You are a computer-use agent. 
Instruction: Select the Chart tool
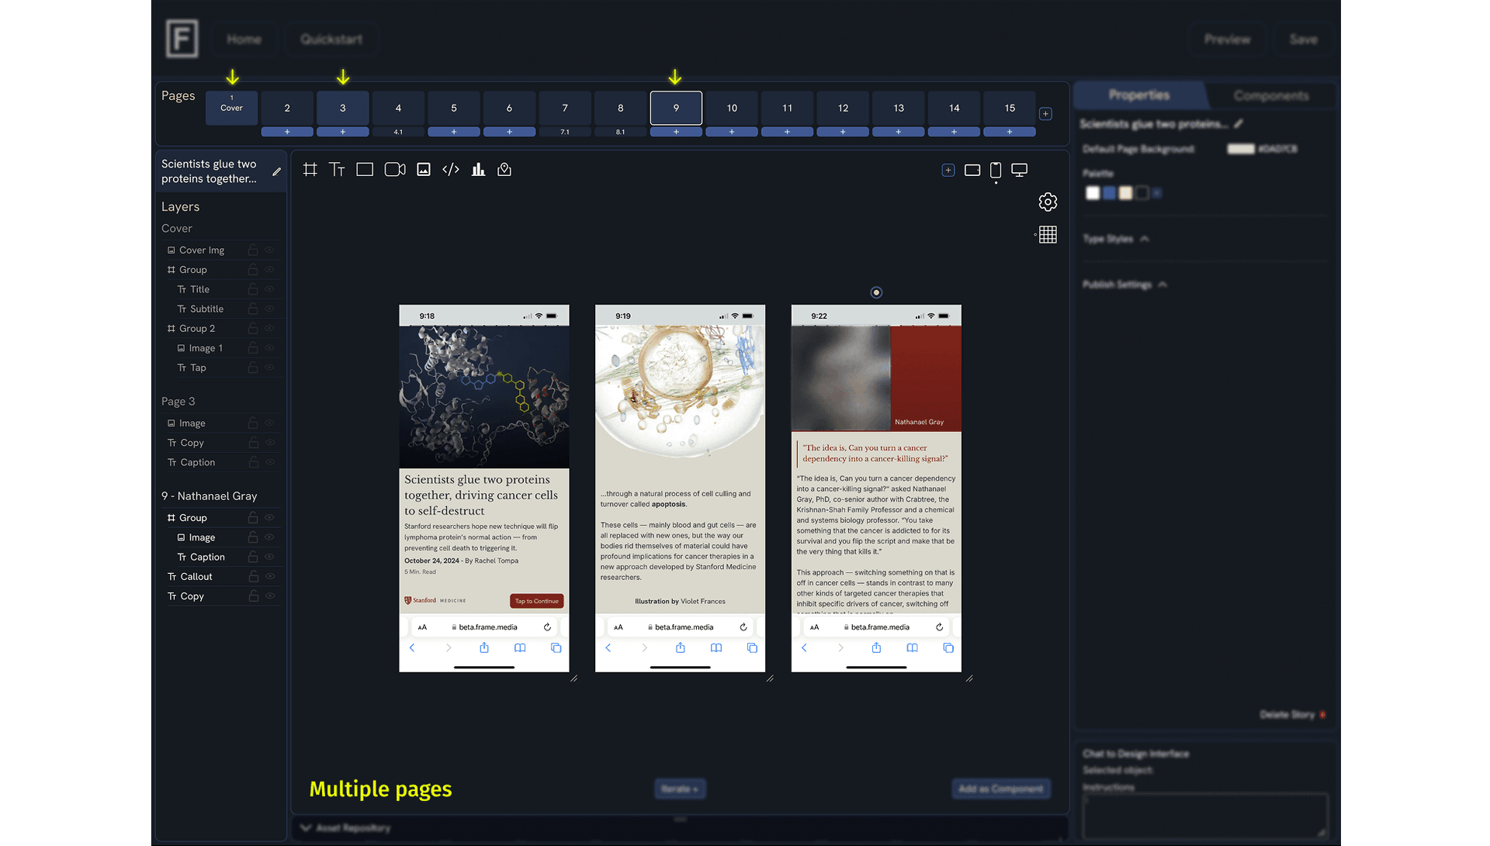point(477,169)
